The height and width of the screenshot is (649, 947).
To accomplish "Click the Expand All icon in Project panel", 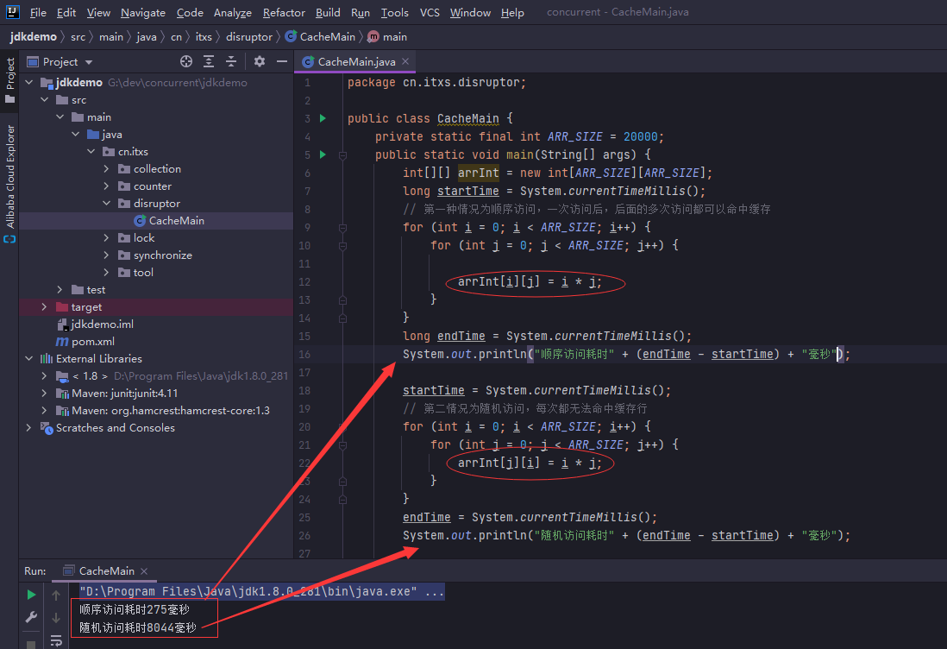I will pyautogui.click(x=209, y=61).
